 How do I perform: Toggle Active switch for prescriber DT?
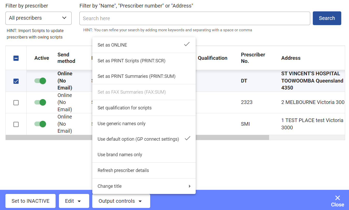point(40,81)
